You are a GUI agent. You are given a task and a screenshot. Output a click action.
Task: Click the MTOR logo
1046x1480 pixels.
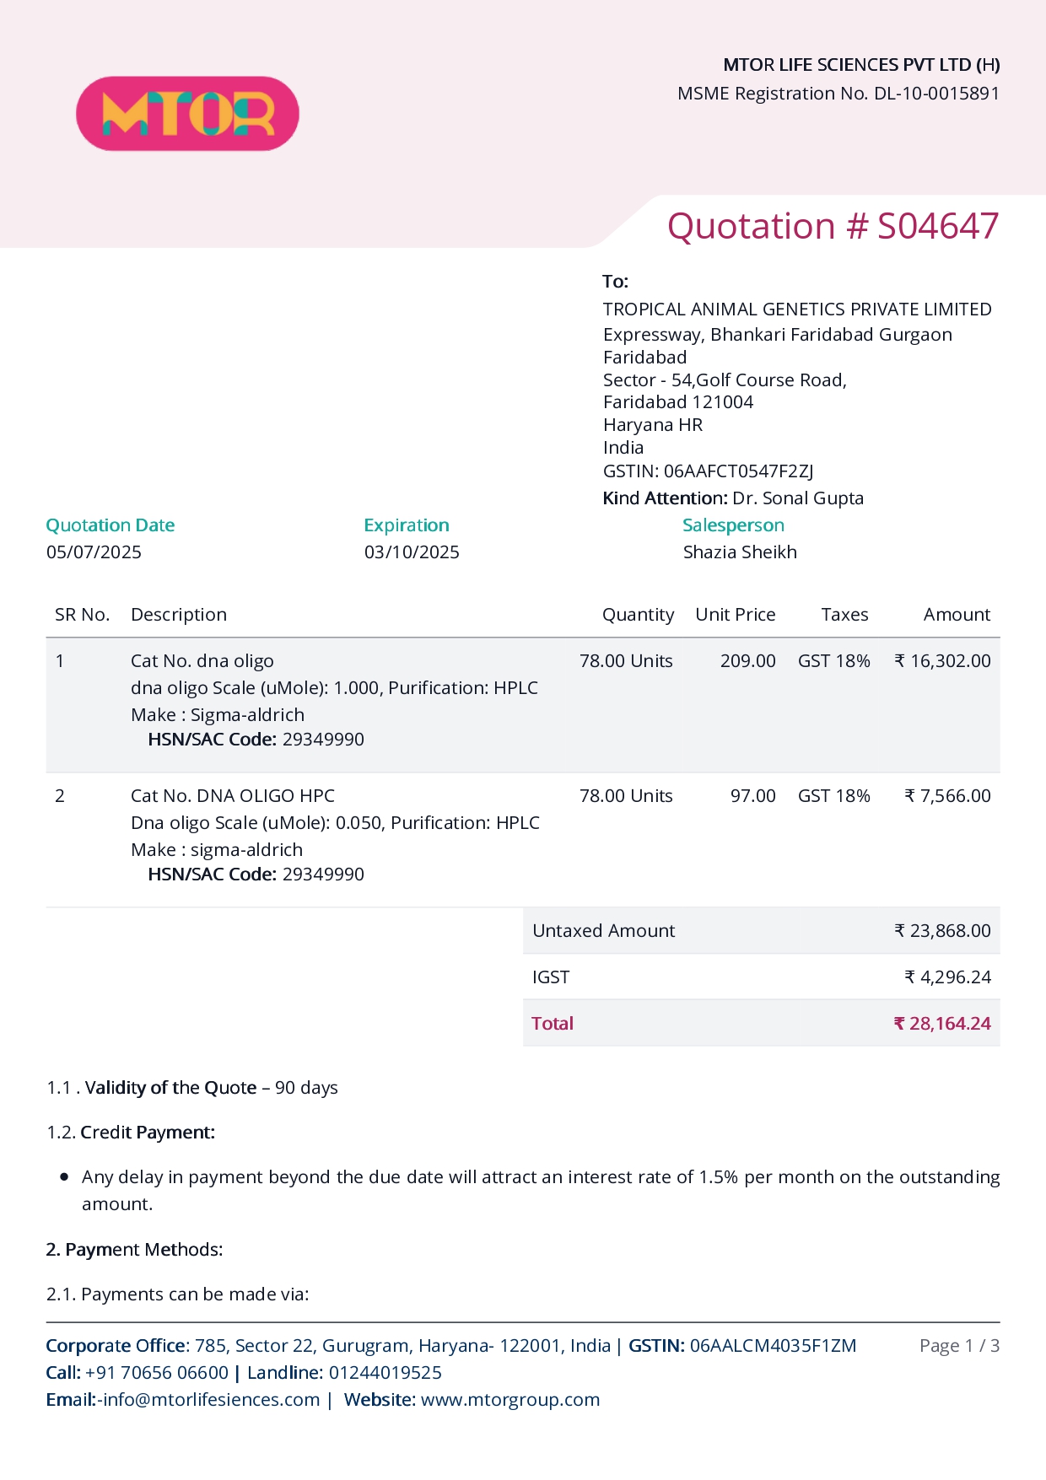187,114
